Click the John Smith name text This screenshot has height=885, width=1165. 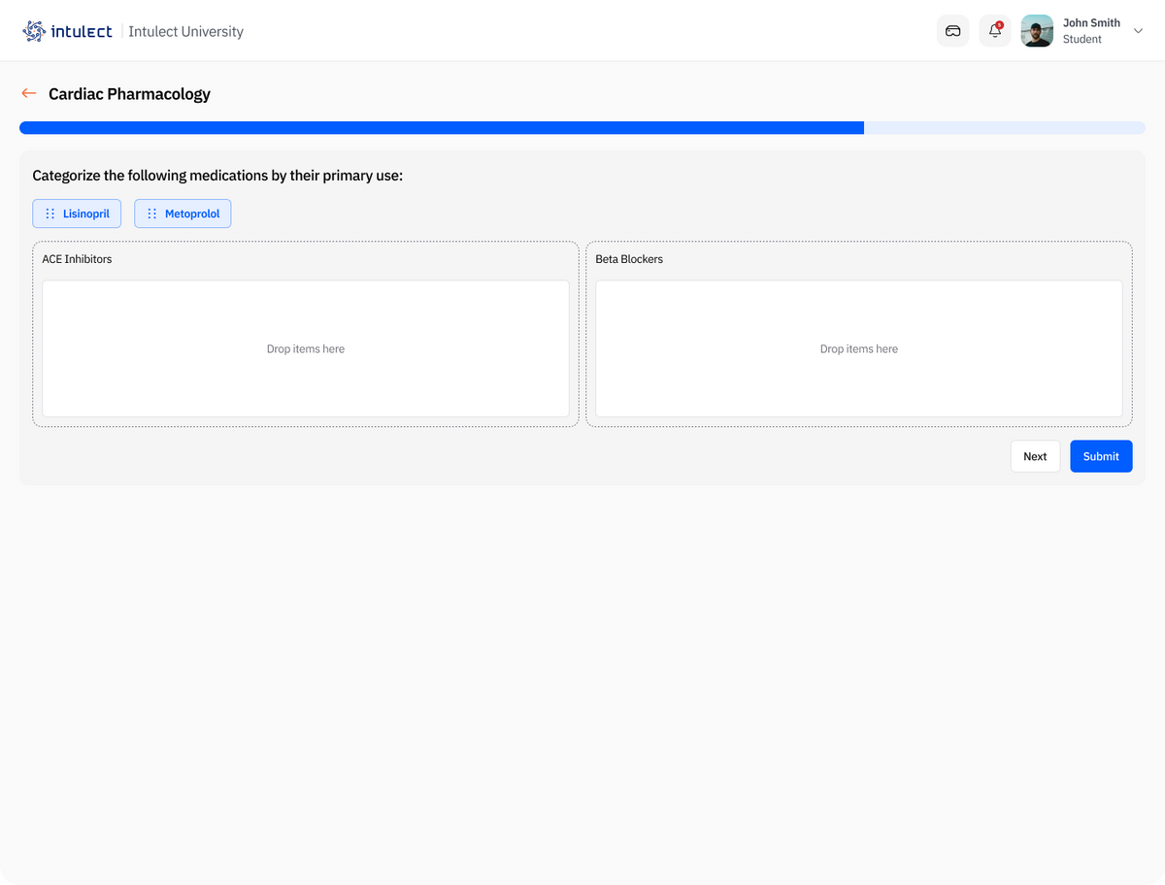tap(1091, 23)
